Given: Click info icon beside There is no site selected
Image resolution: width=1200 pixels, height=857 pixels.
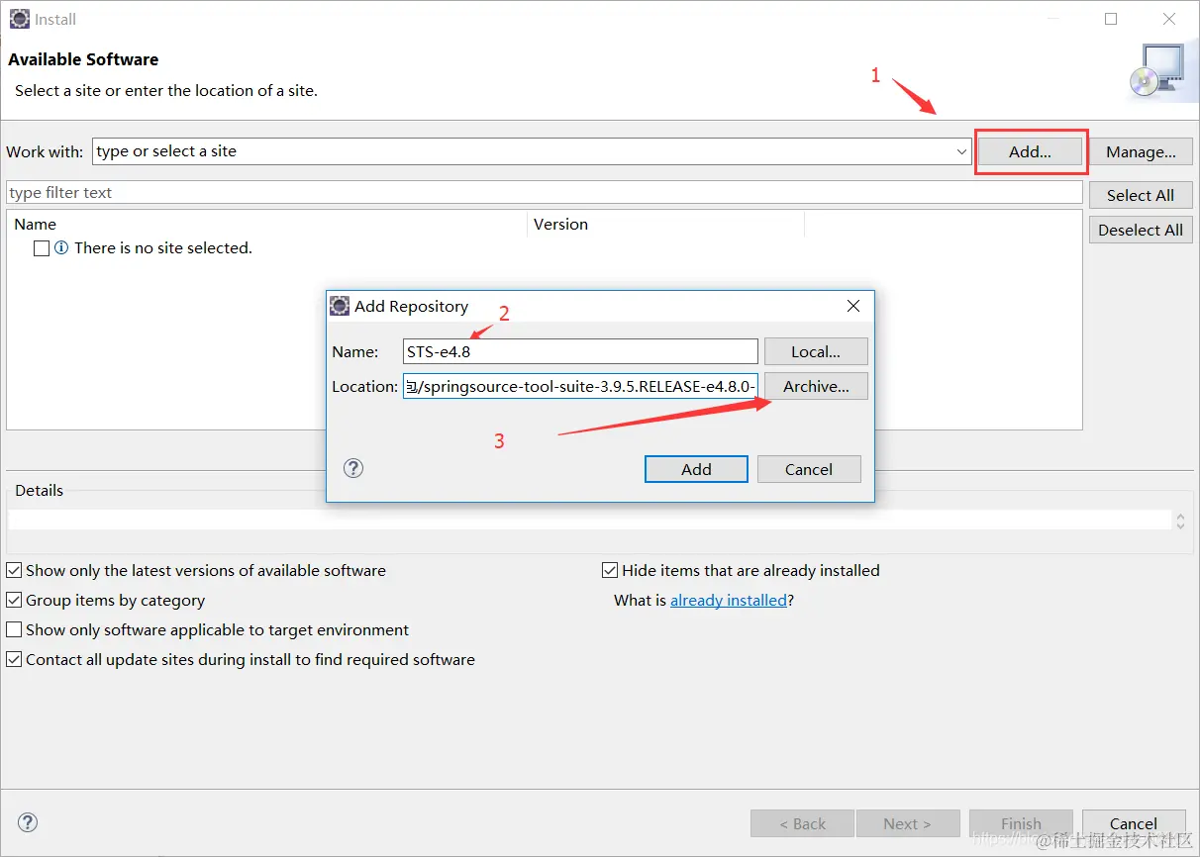Looking at the screenshot, I should pyautogui.click(x=61, y=248).
